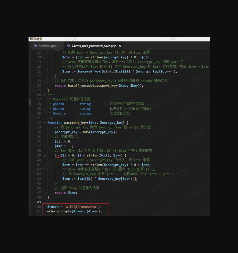
Task: Click the PHP icon on function.php tab
Action: pos(36,46)
